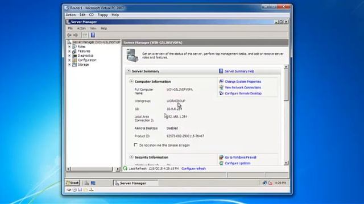Screen dimensions: 364x204
Task: Open Configure Updates link
Action: tap(238, 163)
